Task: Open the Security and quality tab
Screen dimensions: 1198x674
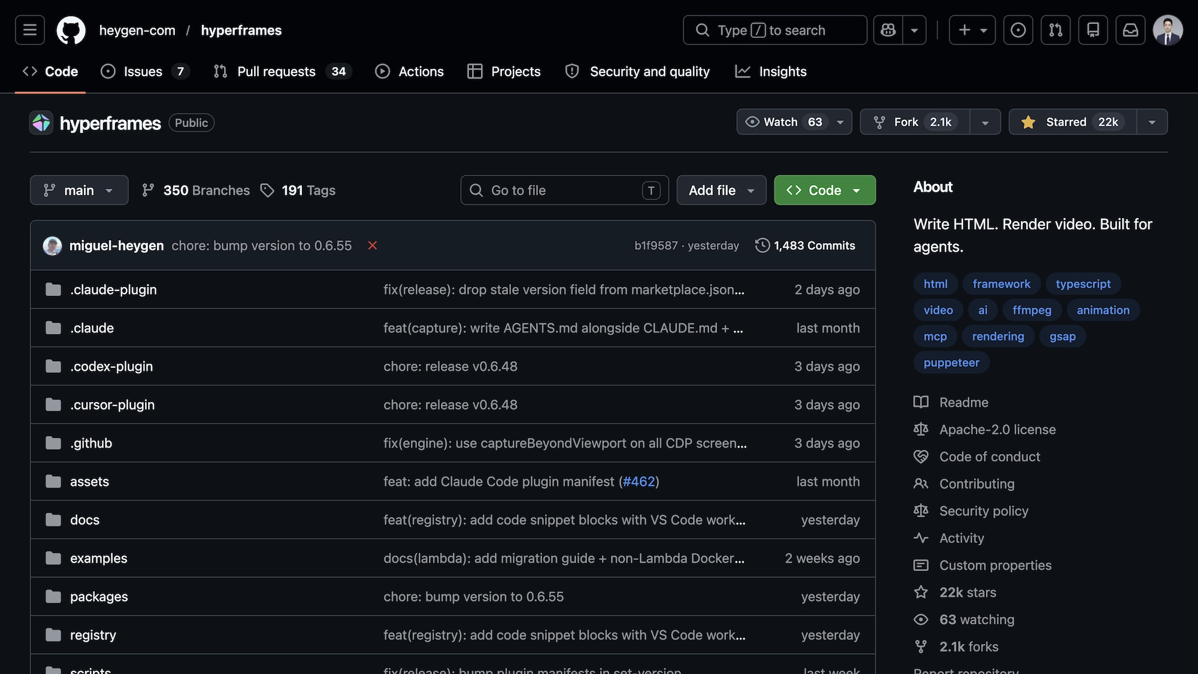Action: click(x=638, y=71)
